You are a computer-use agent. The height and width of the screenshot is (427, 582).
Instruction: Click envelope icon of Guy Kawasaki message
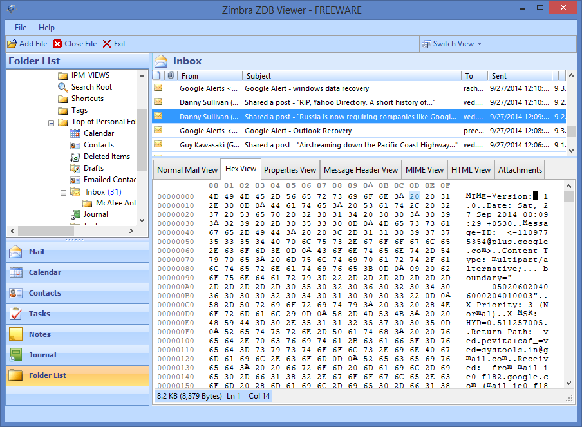pos(158,144)
